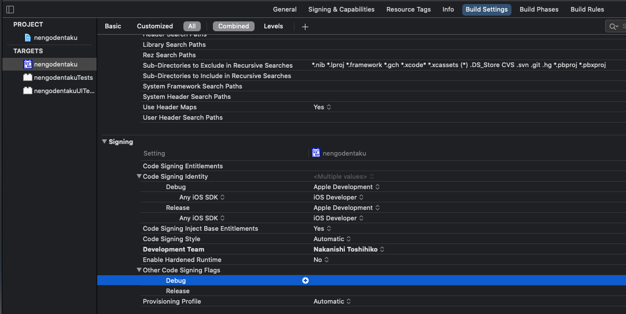Screen dimensions: 626x314
Task: Open Provisioning Profile Automatic dropdown
Action: [x=332, y=301]
